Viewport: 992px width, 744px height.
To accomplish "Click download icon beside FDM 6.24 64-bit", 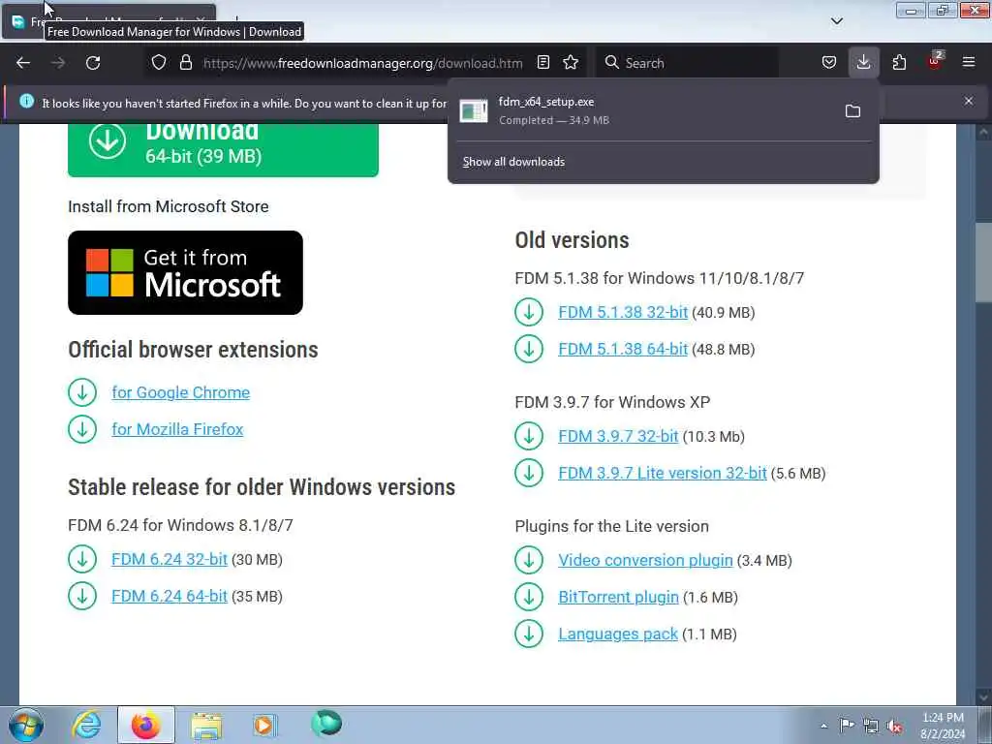I will (x=82, y=596).
